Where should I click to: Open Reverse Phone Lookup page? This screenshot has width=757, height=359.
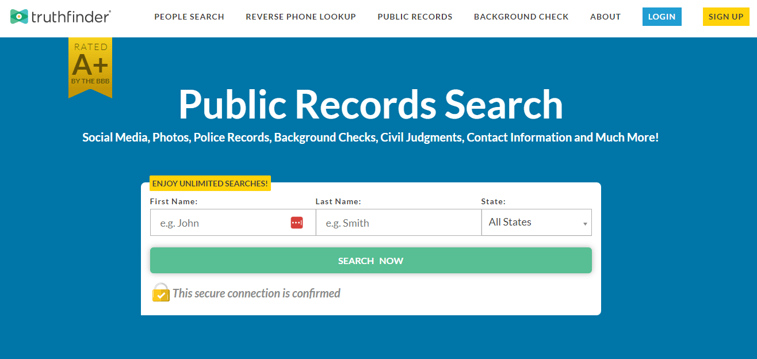pos(301,17)
